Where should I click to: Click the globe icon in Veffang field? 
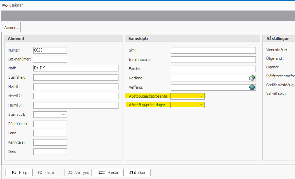[x=252, y=87]
